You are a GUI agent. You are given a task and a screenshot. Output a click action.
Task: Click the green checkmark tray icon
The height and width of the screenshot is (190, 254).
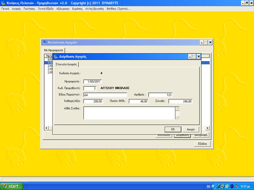pyautogui.click(x=227, y=186)
